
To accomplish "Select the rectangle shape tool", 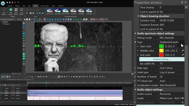I will click(24, 33).
